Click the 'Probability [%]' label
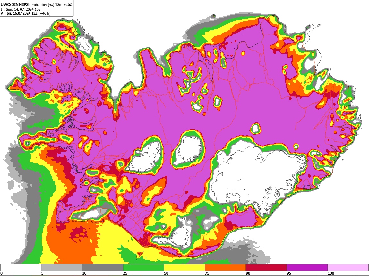Image resolution: width=369 pixels, height=276 pixels. [43, 5]
